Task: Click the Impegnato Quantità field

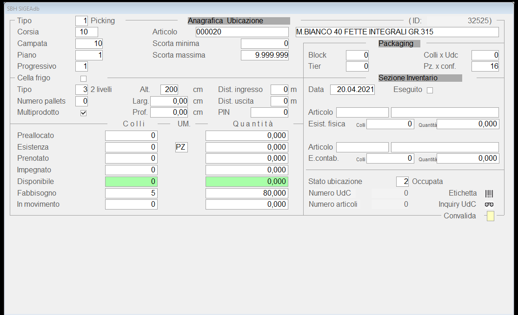Action: (247, 170)
